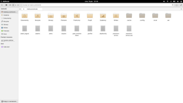Viewport: 183px width, 103px height.
Task: Select the .xsession-errors.old file
Action: [x=129, y=28]
